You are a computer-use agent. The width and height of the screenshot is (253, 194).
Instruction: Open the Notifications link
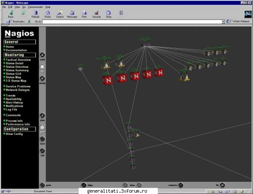(14, 106)
